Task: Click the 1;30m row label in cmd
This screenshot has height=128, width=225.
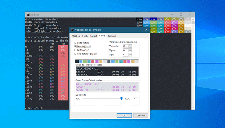Action: pos(29,56)
